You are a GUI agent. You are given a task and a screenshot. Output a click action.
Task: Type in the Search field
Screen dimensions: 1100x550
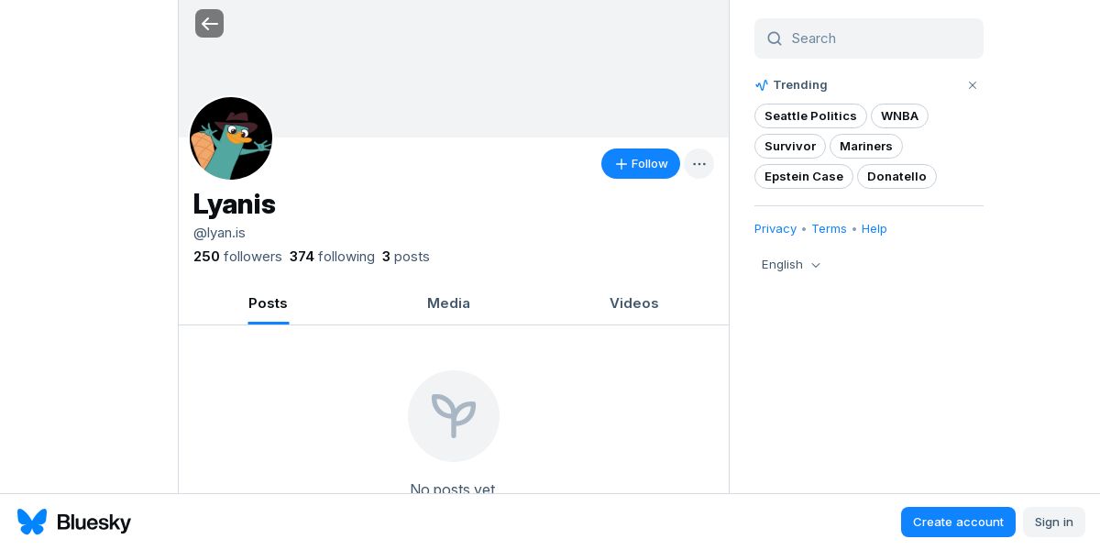(x=880, y=38)
